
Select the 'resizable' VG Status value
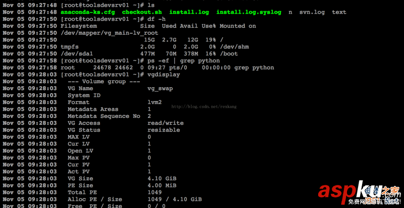[164, 130]
